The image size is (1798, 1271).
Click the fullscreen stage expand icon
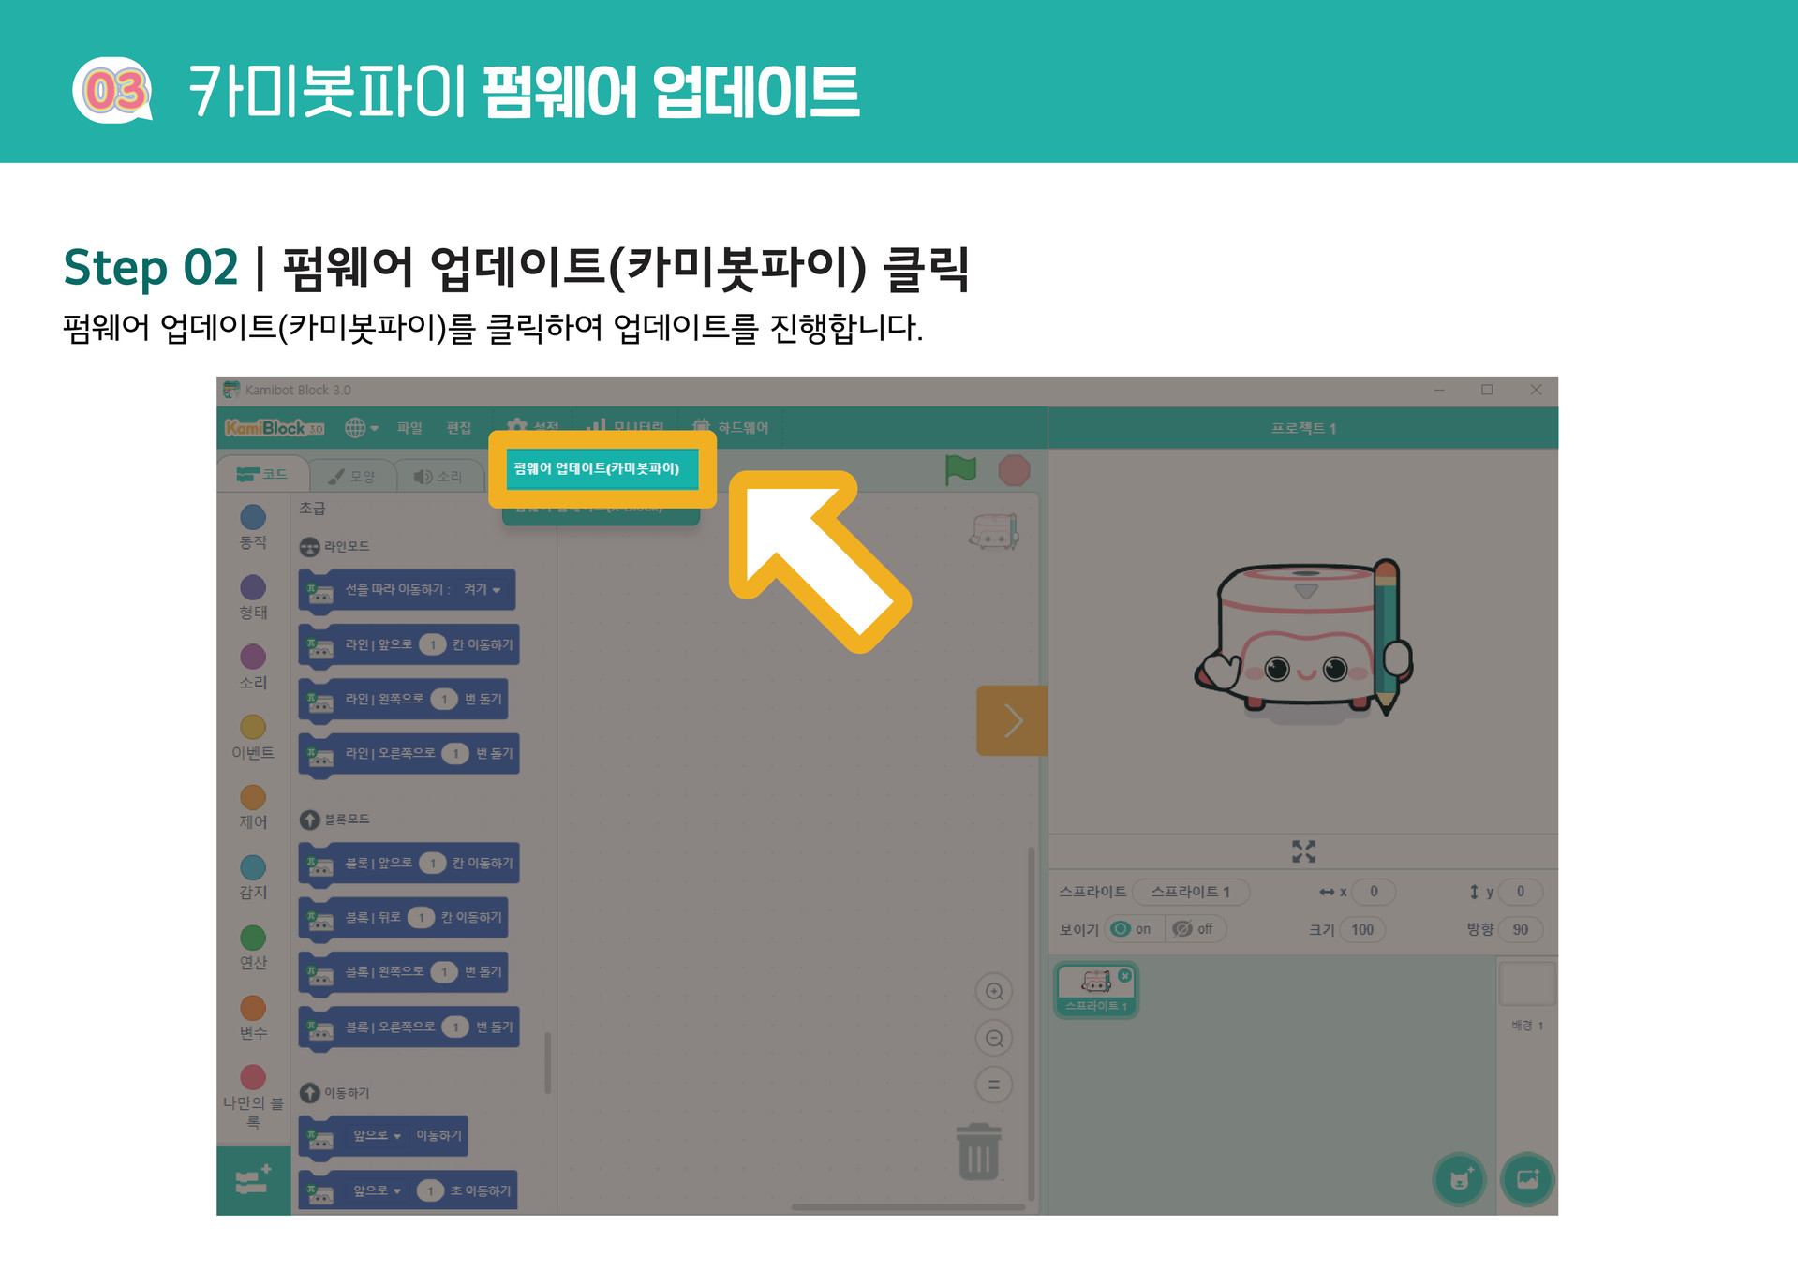point(1303,851)
